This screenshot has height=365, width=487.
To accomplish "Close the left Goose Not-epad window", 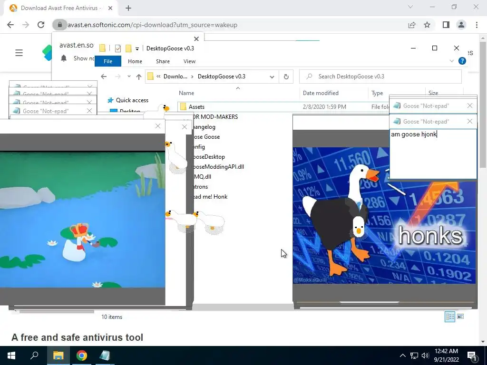I will tap(89, 111).
